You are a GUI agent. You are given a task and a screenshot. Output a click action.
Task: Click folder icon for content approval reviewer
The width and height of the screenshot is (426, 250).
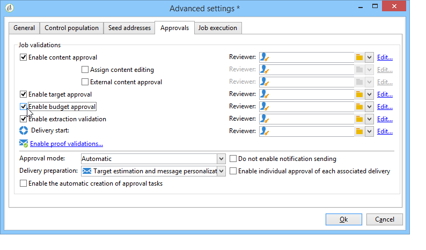359,57
